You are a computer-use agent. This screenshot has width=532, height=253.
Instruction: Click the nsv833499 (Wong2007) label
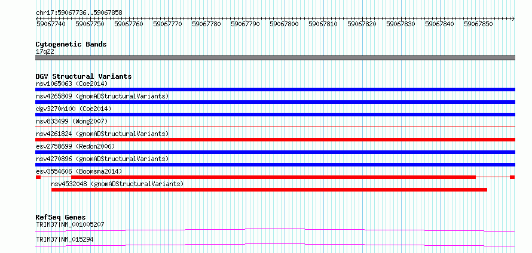(72, 121)
